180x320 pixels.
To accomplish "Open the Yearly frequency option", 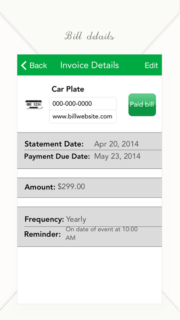I will click(x=76, y=220).
